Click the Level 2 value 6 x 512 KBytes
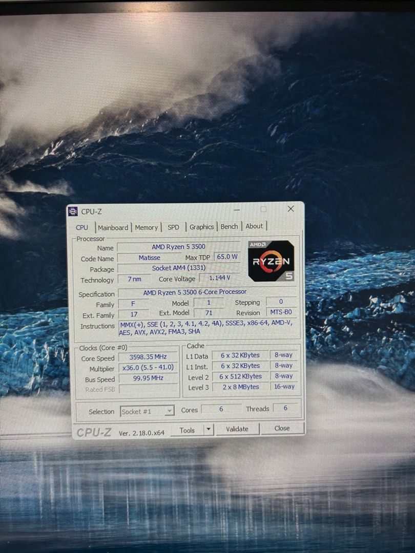Viewport: 415px width, 553px height. click(240, 376)
